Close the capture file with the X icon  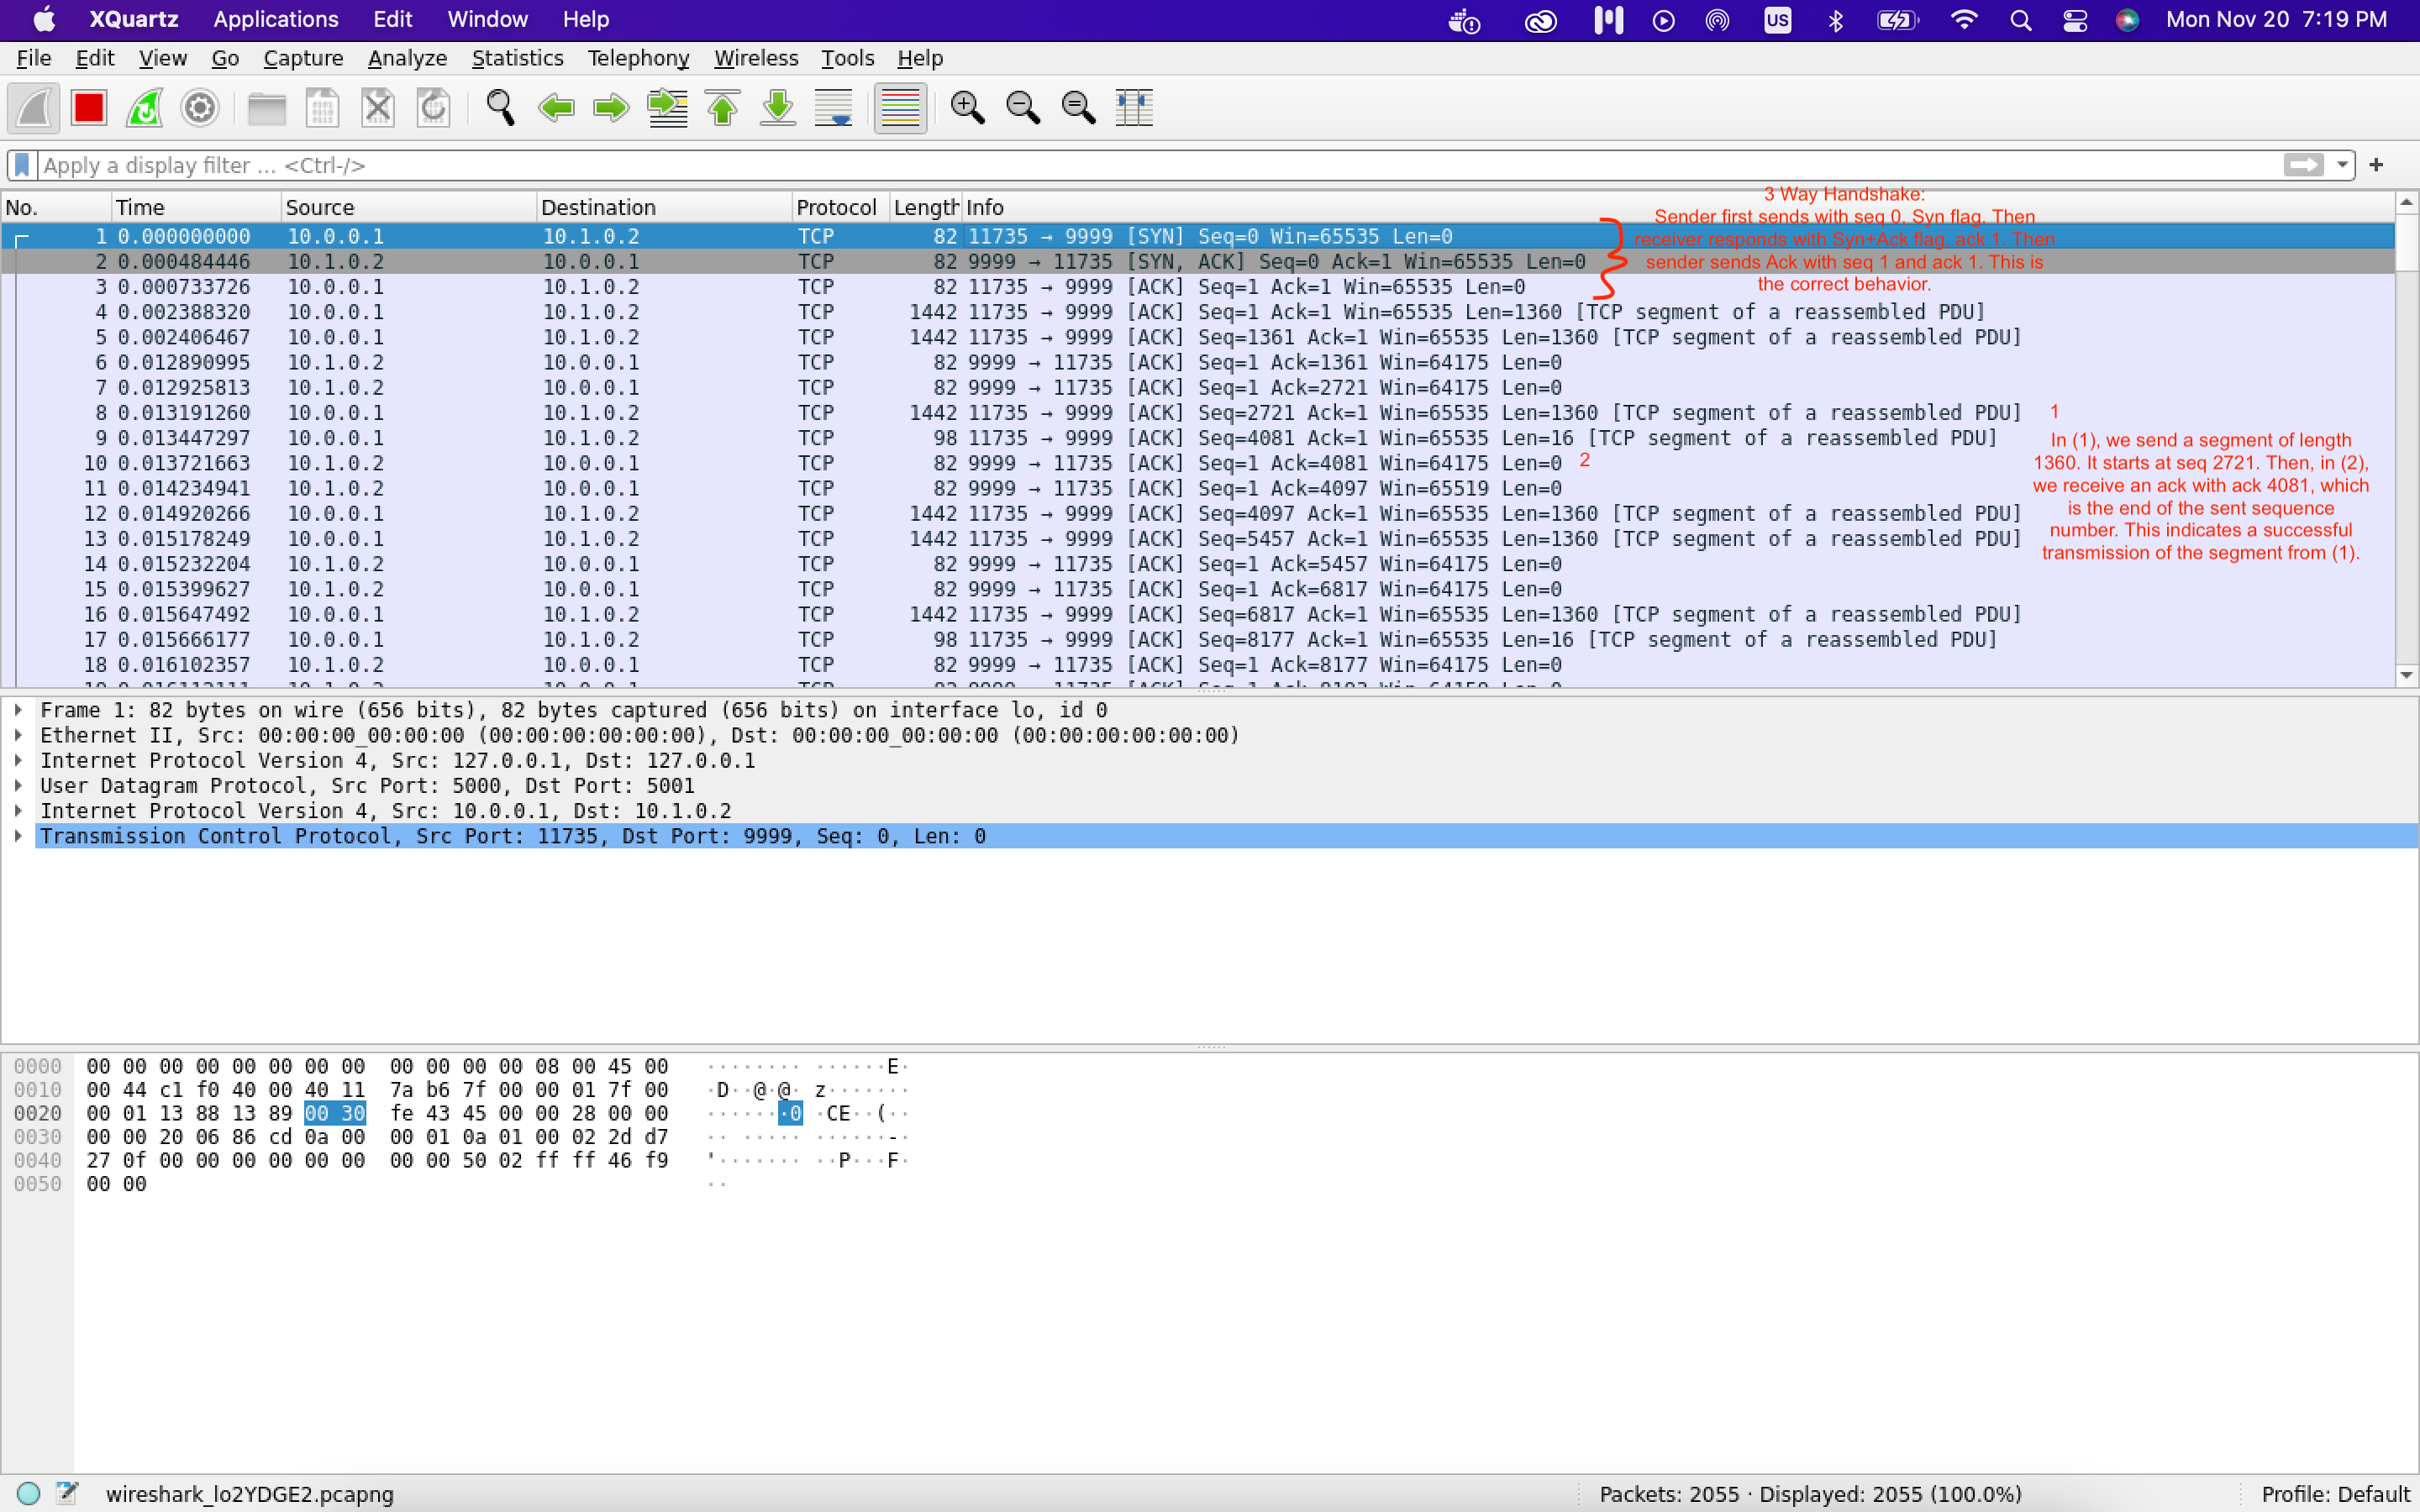[378, 108]
